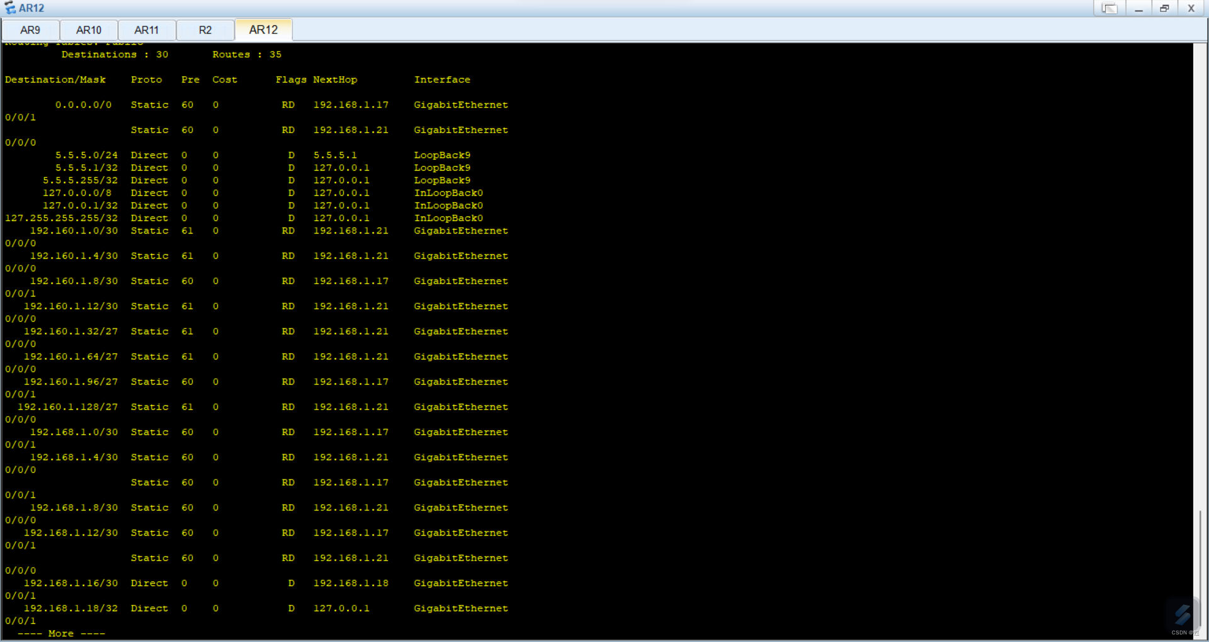Image resolution: width=1209 pixels, height=642 pixels.
Task: Click the Destination/Mask column header
Action: [x=55, y=80]
